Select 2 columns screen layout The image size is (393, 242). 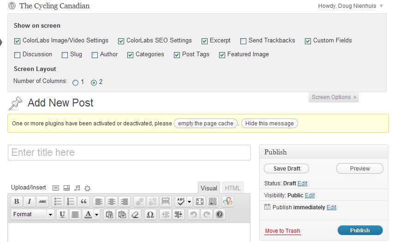pyautogui.click(x=94, y=83)
